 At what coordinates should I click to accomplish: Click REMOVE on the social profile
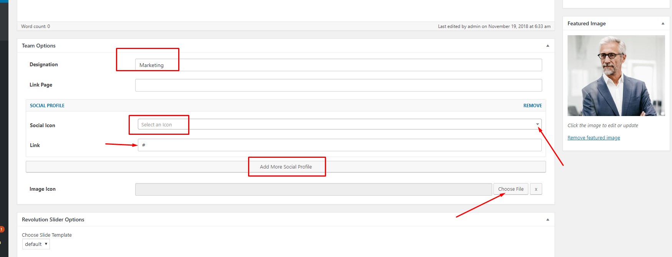pos(532,106)
